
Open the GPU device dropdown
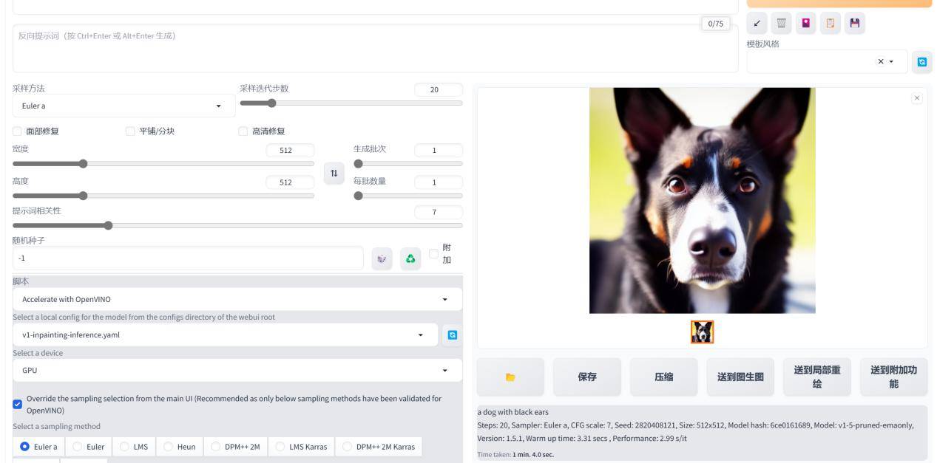(237, 370)
